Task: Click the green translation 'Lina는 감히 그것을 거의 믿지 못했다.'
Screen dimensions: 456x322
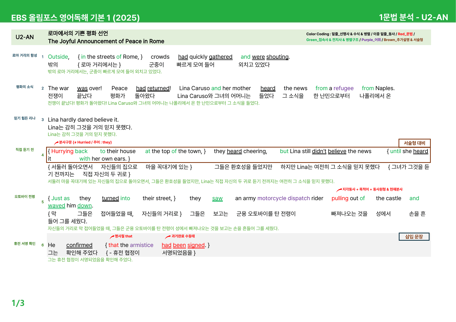Action: [82, 134]
